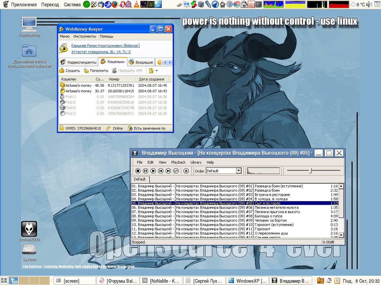Click the Online status in WebMoney status bar
Viewport: 381px width, 285px height.
(x=115, y=128)
